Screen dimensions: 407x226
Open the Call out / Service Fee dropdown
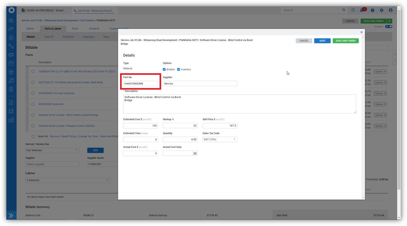[52, 150]
